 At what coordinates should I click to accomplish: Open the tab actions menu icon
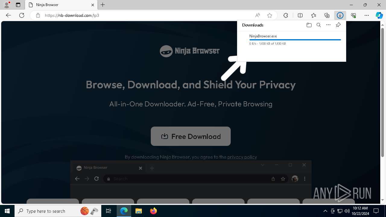(18, 5)
